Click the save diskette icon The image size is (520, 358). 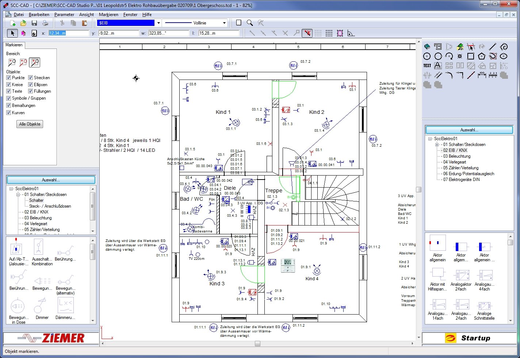click(x=34, y=23)
